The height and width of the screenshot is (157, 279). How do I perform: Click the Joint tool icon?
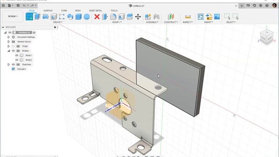(x=157, y=17)
